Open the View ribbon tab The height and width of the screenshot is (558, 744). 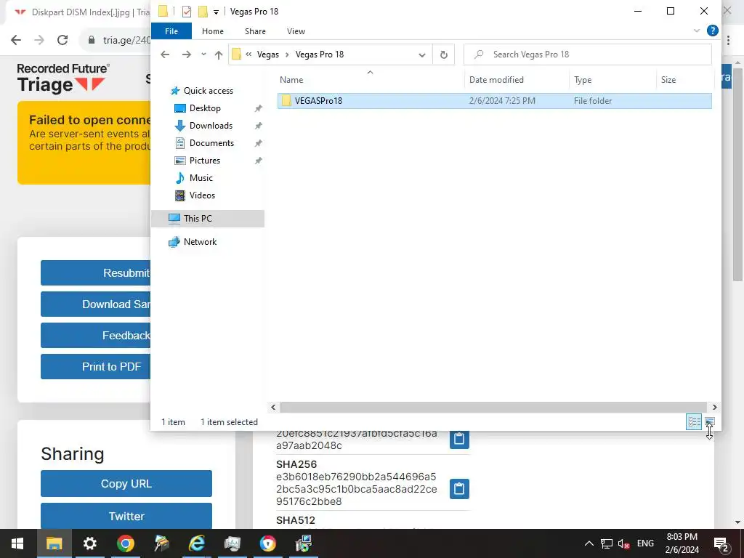click(296, 31)
